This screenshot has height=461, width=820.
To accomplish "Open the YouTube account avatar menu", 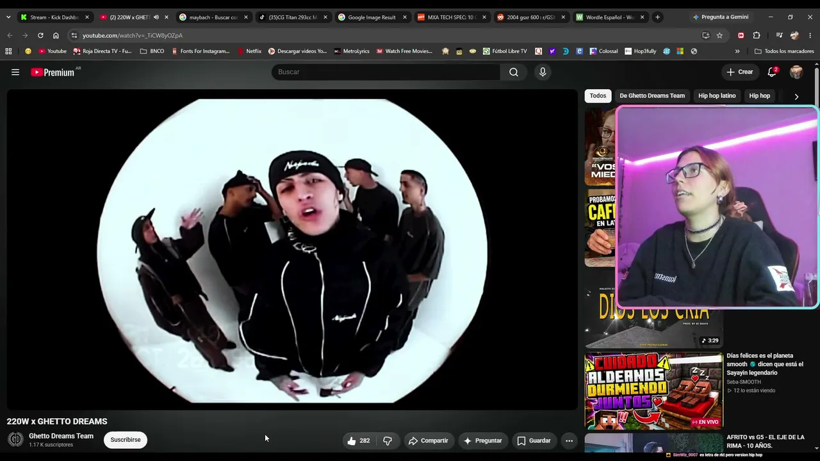I will point(796,72).
